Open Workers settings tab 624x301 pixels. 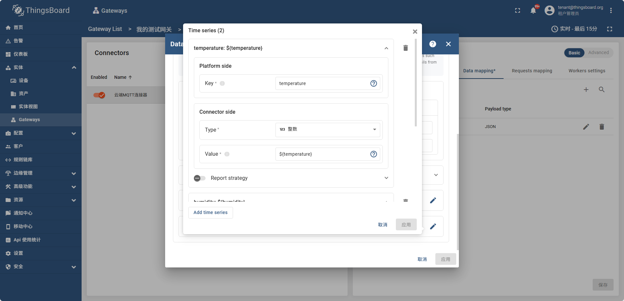[586, 71]
